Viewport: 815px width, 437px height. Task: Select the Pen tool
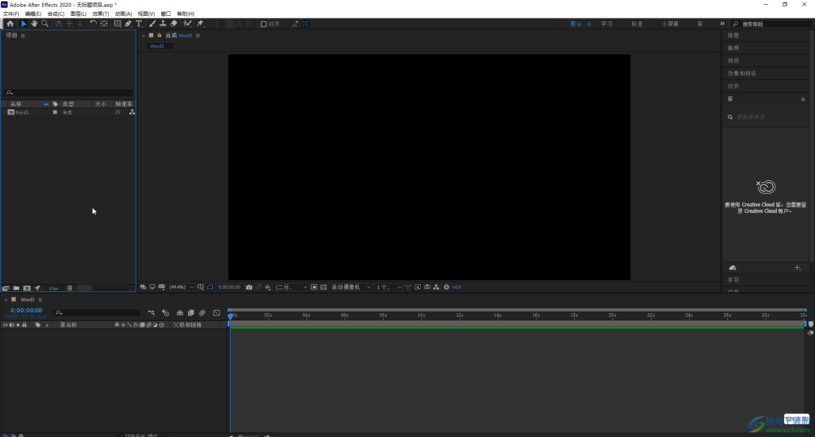click(128, 24)
